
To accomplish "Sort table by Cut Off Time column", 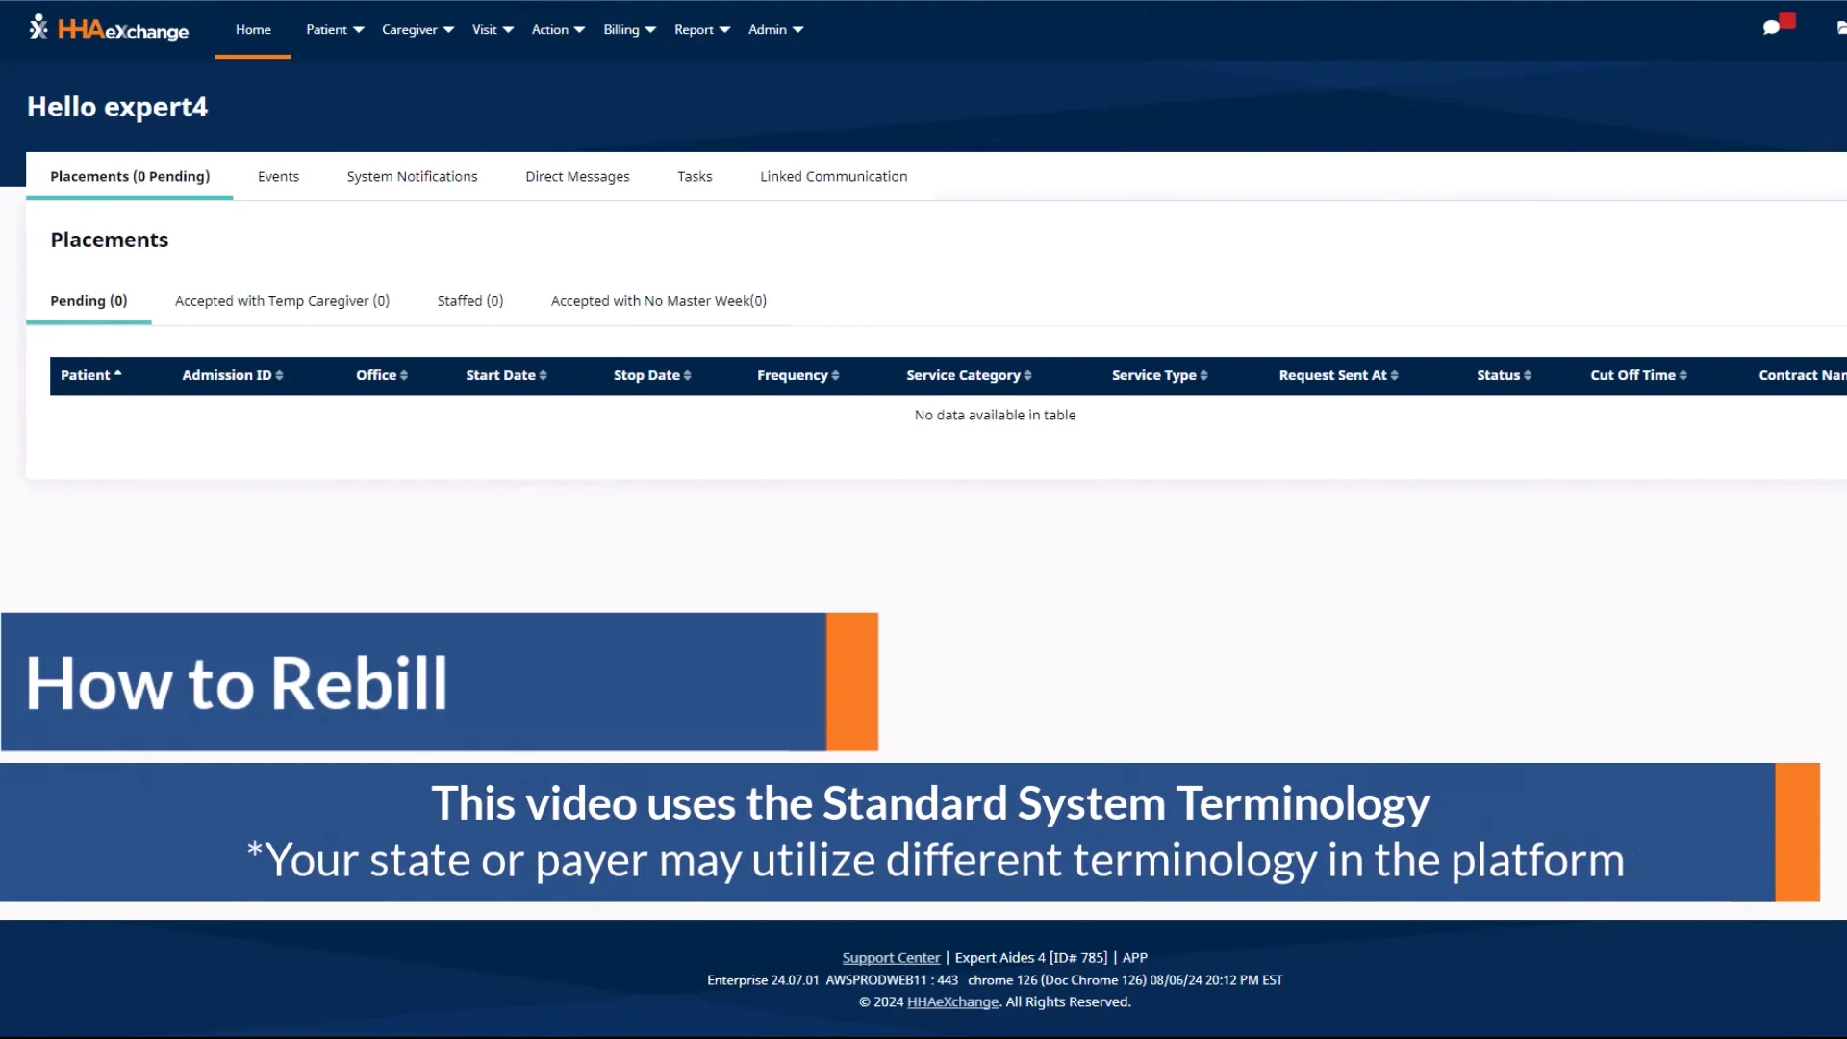I will click(x=1638, y=375).
